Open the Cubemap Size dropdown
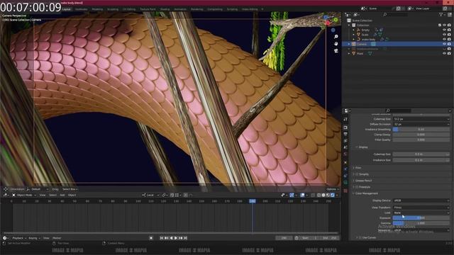Viewport: 454px width, 255px height. [x=421, y=119]
